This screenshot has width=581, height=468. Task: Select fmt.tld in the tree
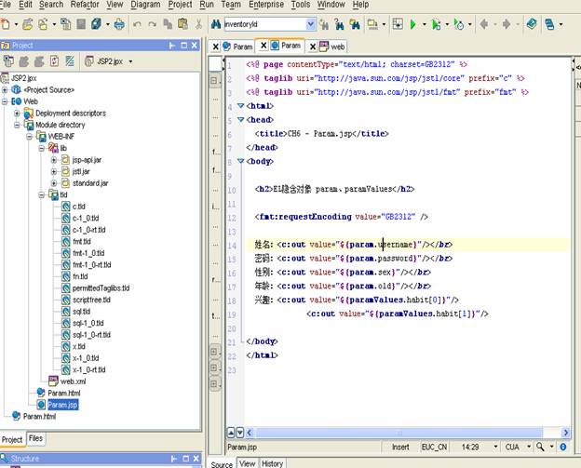pyautogui.click(x=82, y=241)
